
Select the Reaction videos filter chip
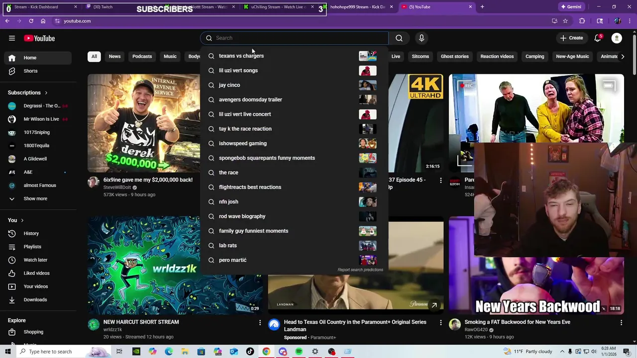pos(497,56)
